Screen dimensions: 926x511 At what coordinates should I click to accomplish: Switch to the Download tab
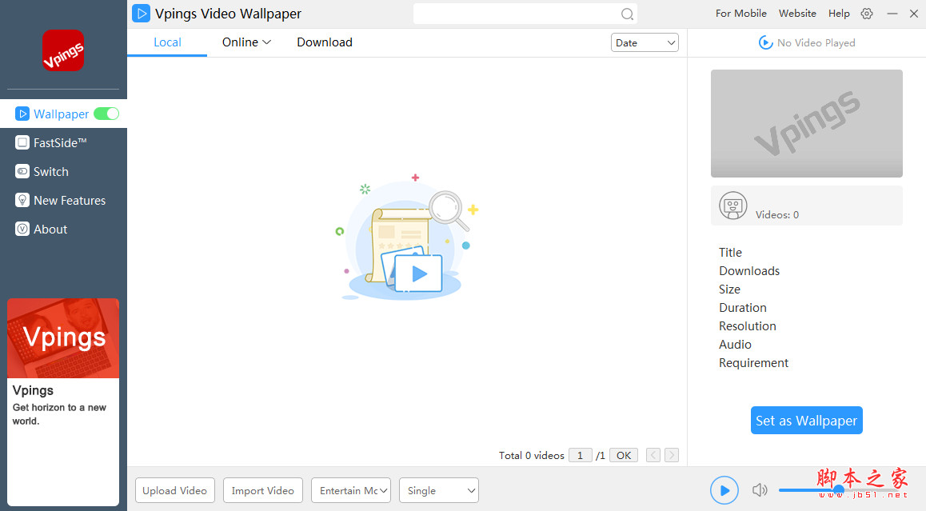click(x=324, y=42)
